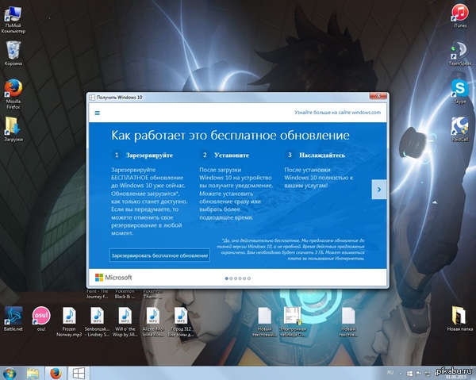Select the first slide indicator dot

tap(226, 278)
